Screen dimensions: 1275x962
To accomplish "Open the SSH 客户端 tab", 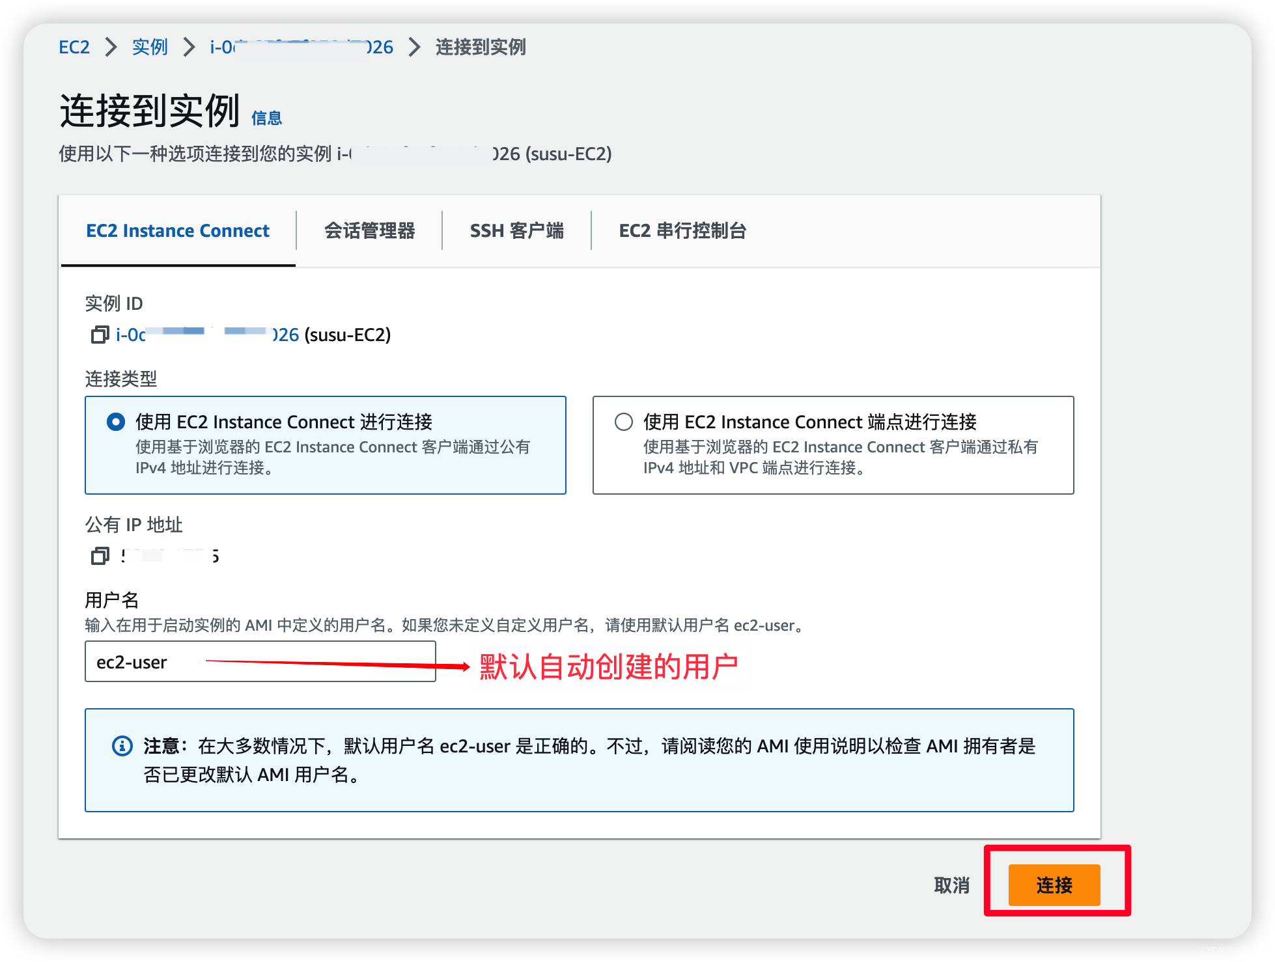I will click(x=516, y=230).
